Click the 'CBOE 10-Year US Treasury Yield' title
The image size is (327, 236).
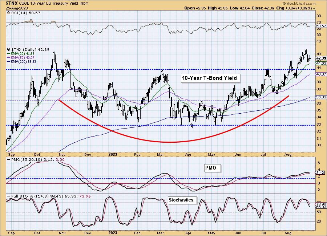click(x=49, y=4)
